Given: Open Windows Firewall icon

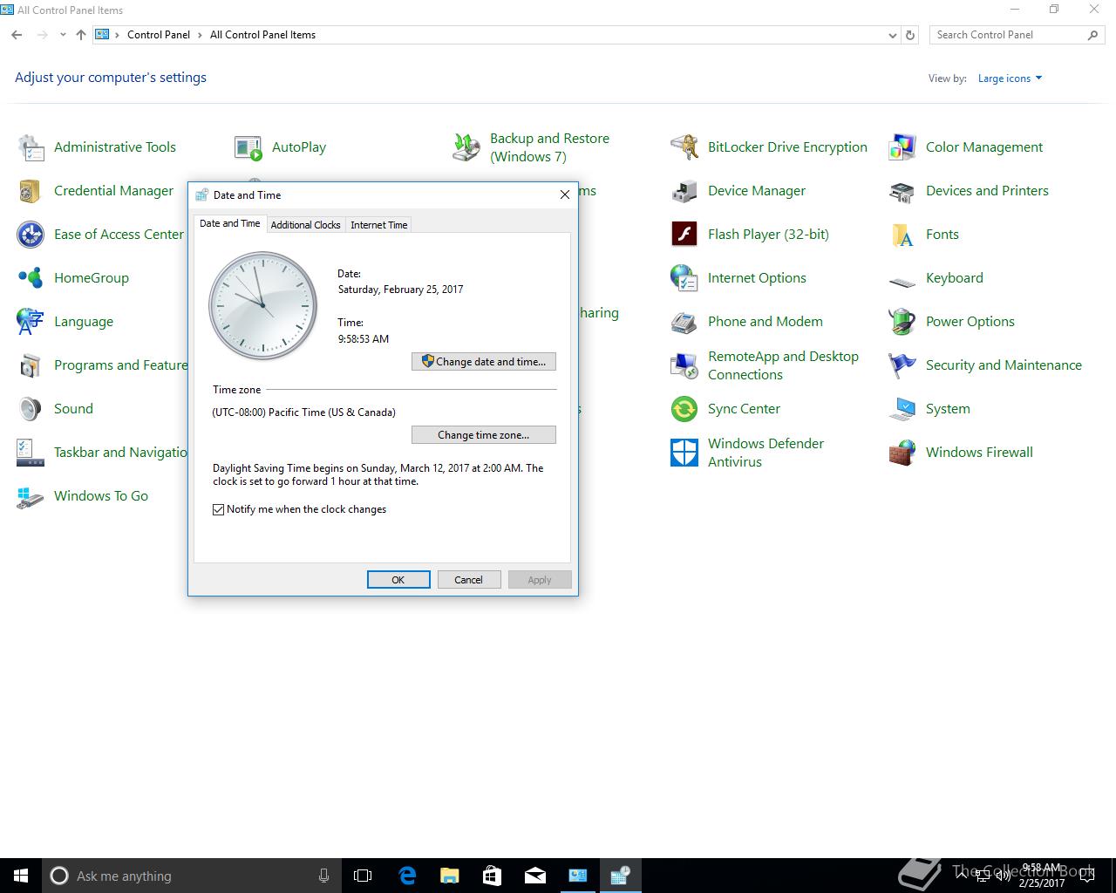Looking at the screenshot, I should tap(902, 453).
